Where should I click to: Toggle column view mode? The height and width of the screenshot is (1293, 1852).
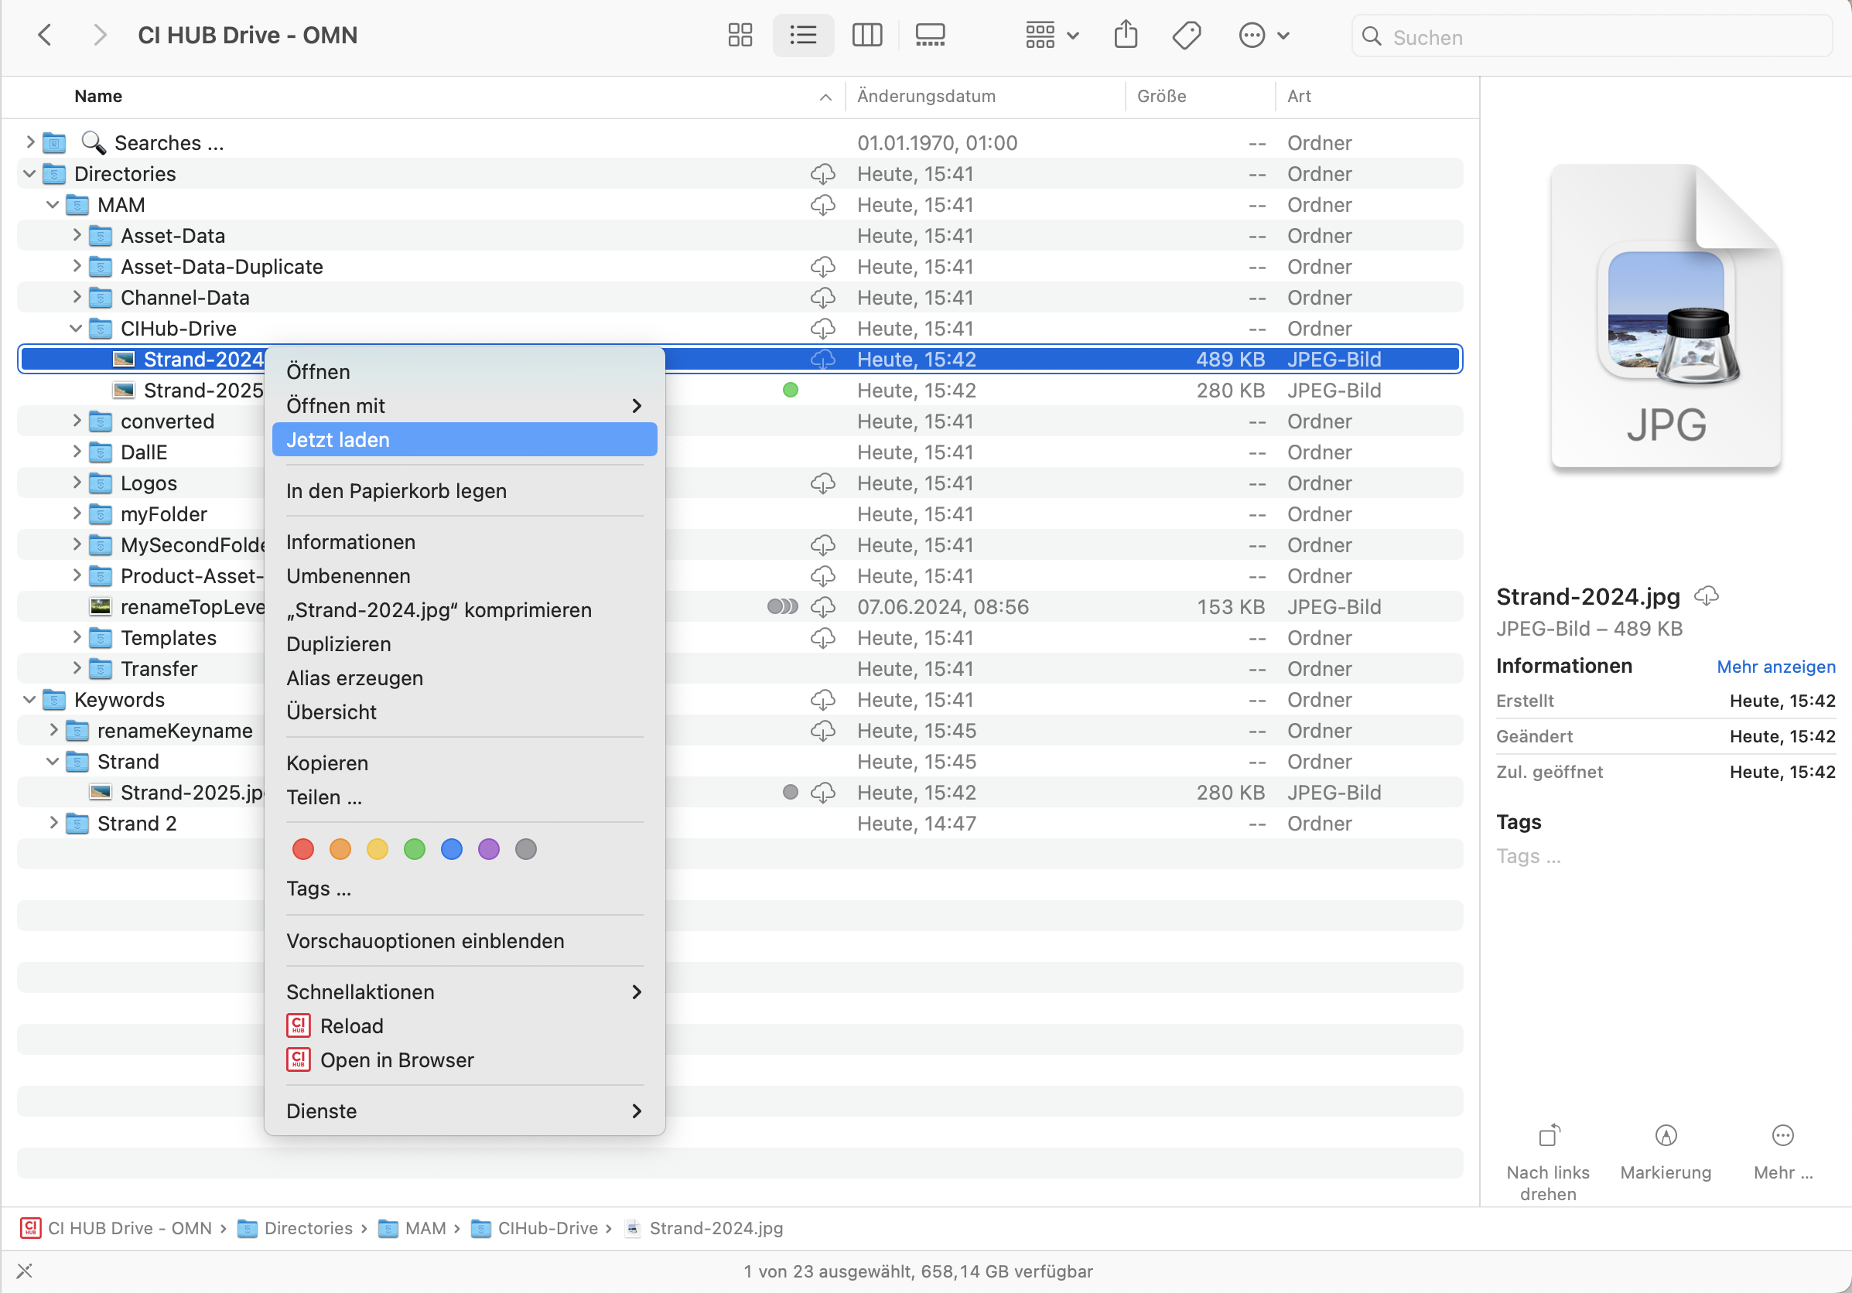coord(866,35)
